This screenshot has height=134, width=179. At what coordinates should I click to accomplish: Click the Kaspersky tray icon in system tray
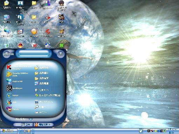[x=152, y=131]
